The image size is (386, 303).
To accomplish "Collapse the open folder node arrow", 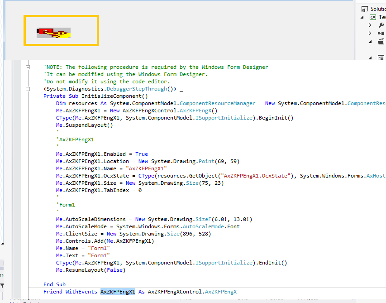I will [x=370, y=42].
